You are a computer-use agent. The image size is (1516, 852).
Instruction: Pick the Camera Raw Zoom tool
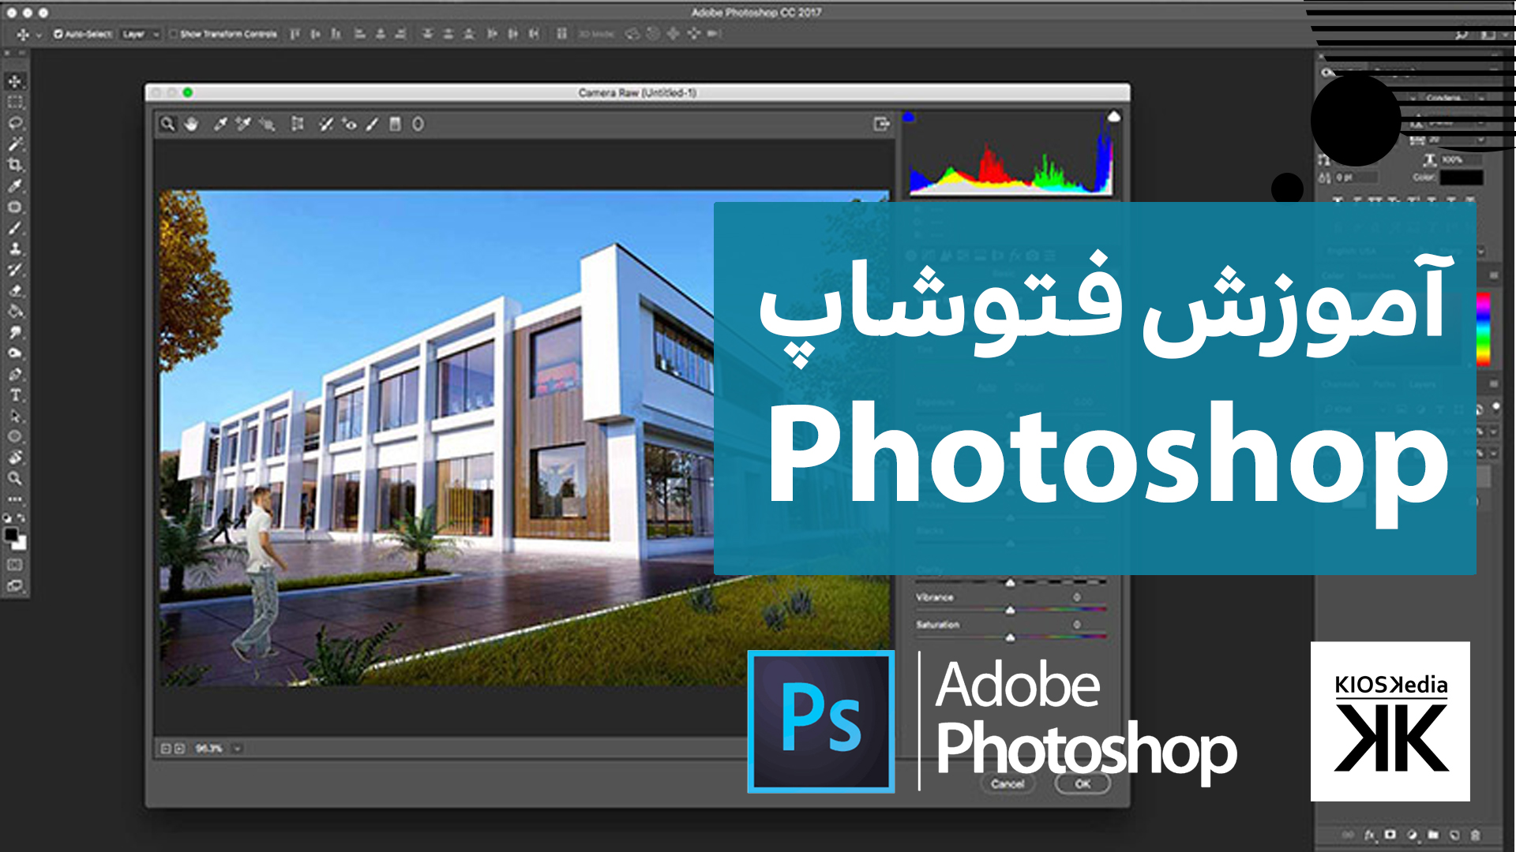pos(167,124)
